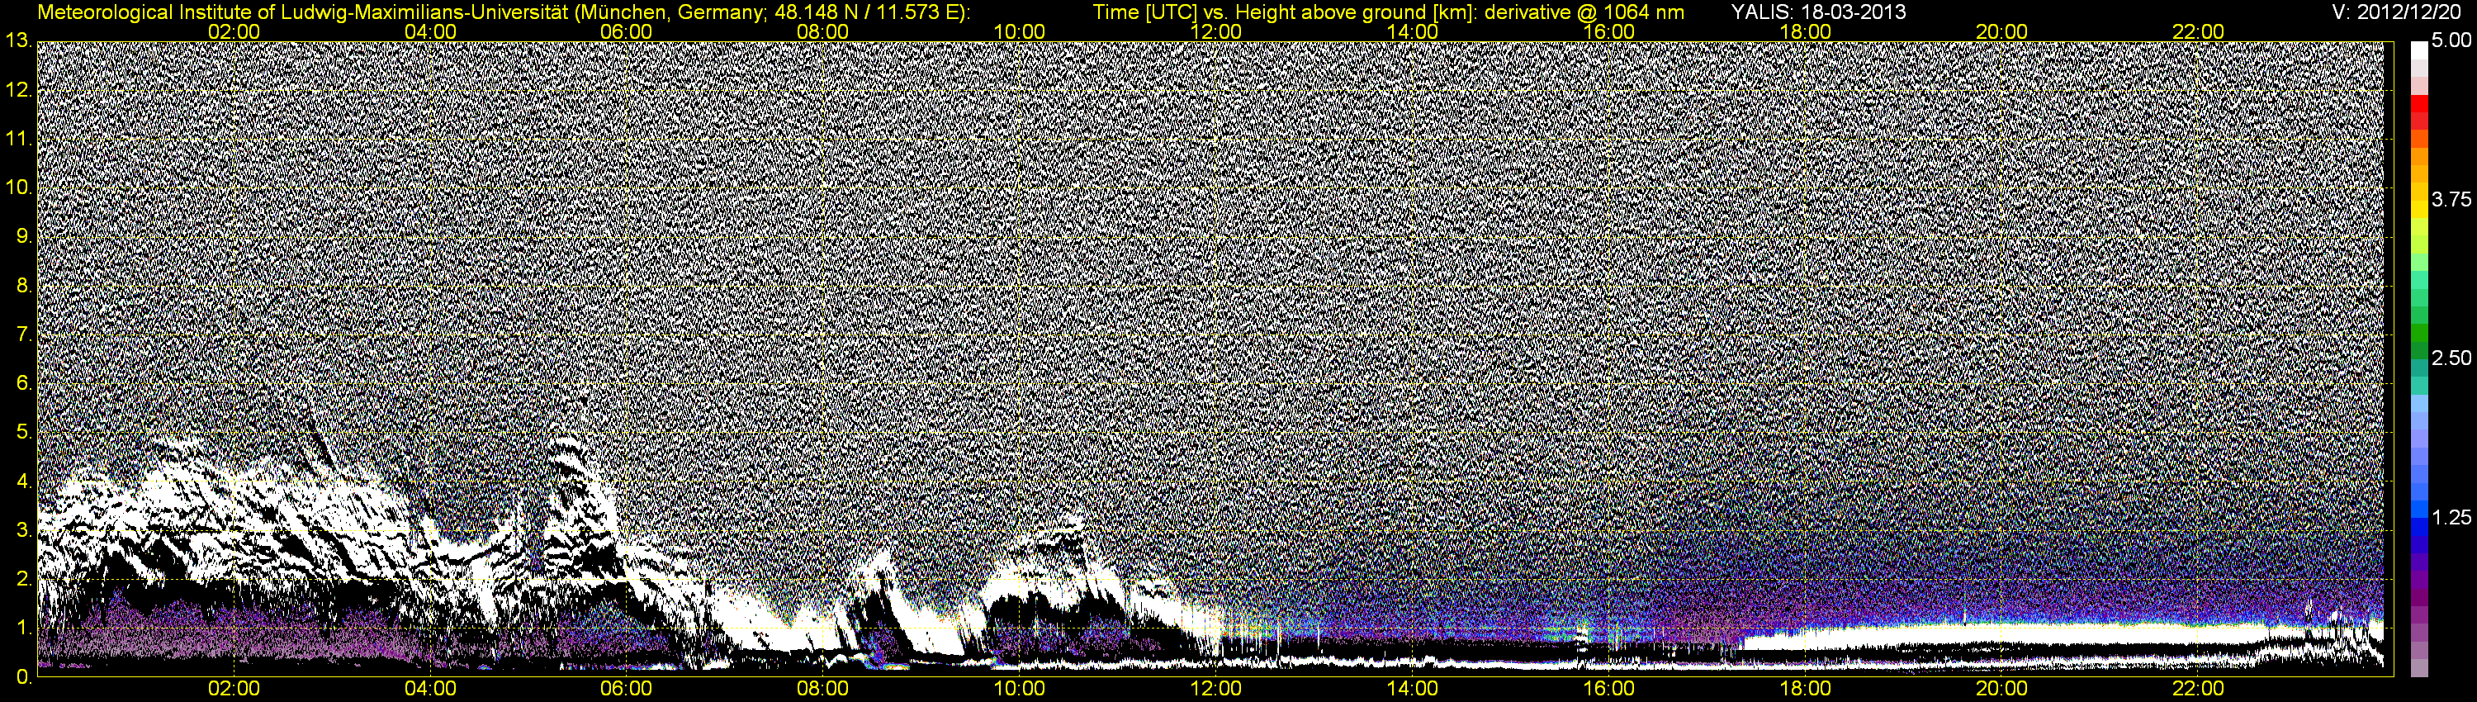Select the 'YALIS: 18-03-2013' label
The height and width of the screenshot is (702, 2477).
pyautogui.click(x=1818, y=12)
